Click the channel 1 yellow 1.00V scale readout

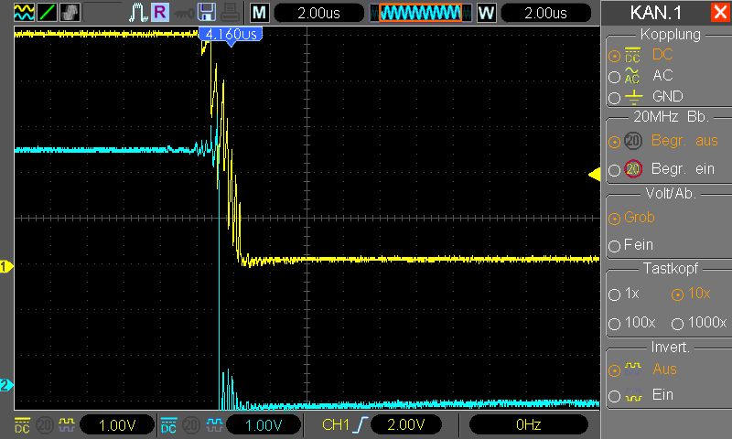point(117,425)
